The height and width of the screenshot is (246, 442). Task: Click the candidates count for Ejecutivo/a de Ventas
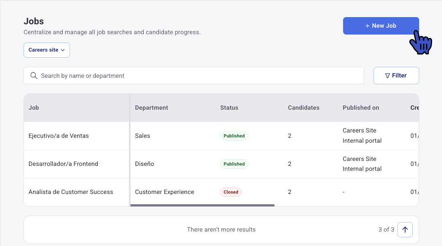289,136
